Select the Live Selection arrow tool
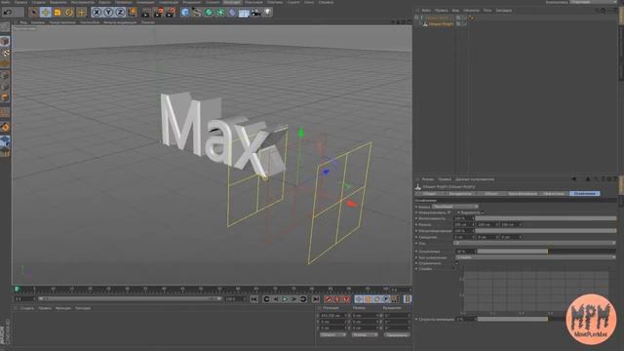Screen dimensions: 624x351 coord(34,13)
